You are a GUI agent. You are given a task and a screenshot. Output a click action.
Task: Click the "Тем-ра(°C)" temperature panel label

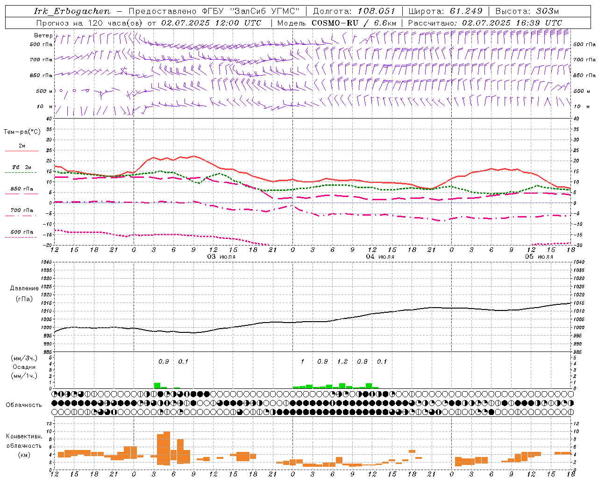point(22,132)
